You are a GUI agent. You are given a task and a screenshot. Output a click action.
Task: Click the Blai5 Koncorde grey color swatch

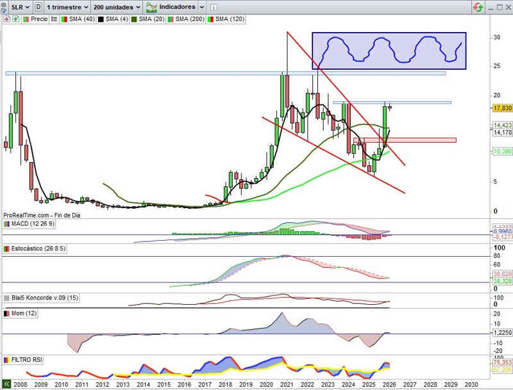(7, 298)
